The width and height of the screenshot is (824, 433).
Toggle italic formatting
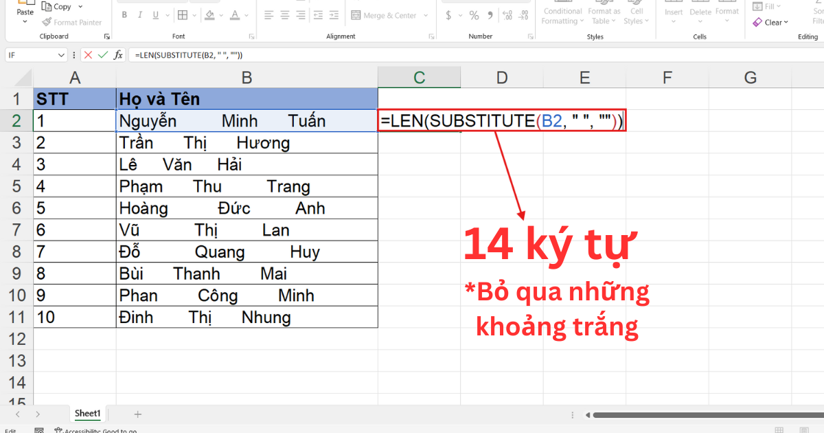tap(139, 14)
